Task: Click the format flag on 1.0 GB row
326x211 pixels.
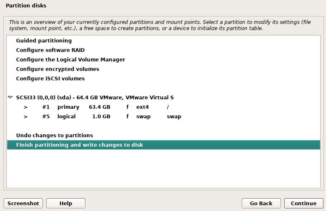Action: (x=128, y=117)
